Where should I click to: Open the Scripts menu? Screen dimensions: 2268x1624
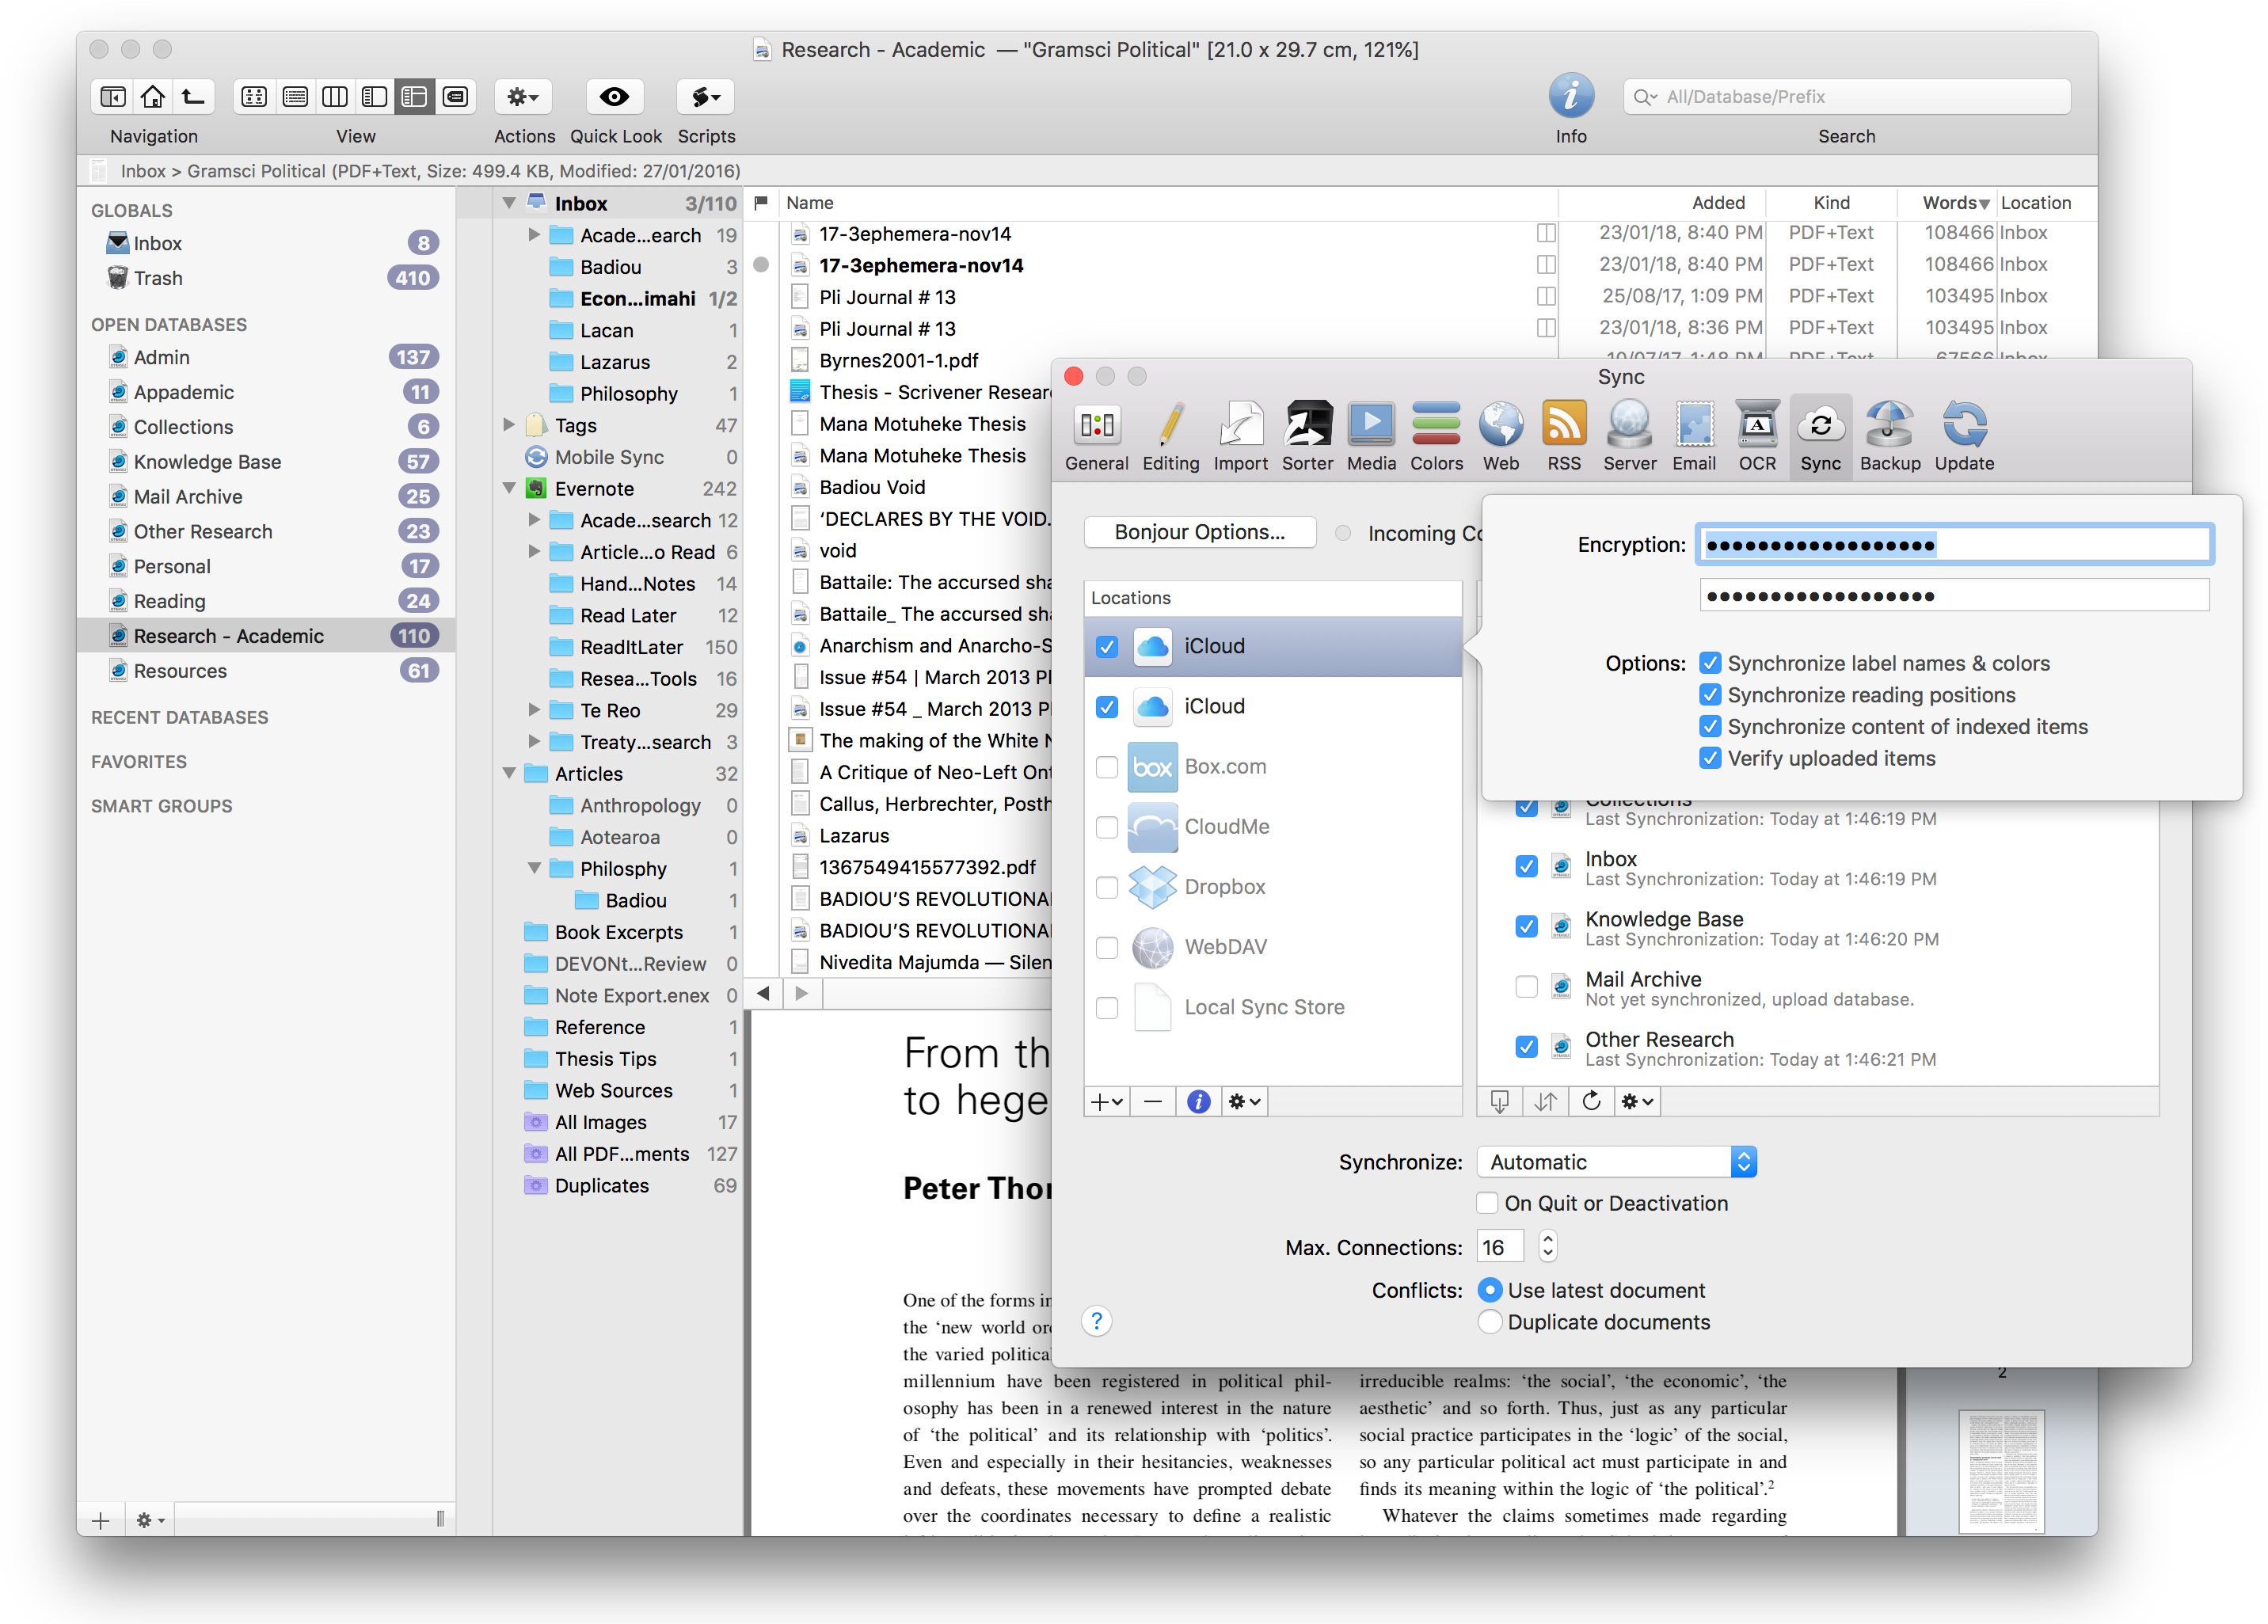click(x=705, y=96)
